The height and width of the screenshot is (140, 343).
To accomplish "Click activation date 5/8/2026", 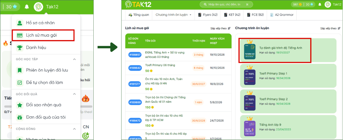I will click(216, 102).
